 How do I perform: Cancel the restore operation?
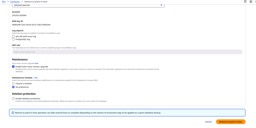click(x=208, y=122)
